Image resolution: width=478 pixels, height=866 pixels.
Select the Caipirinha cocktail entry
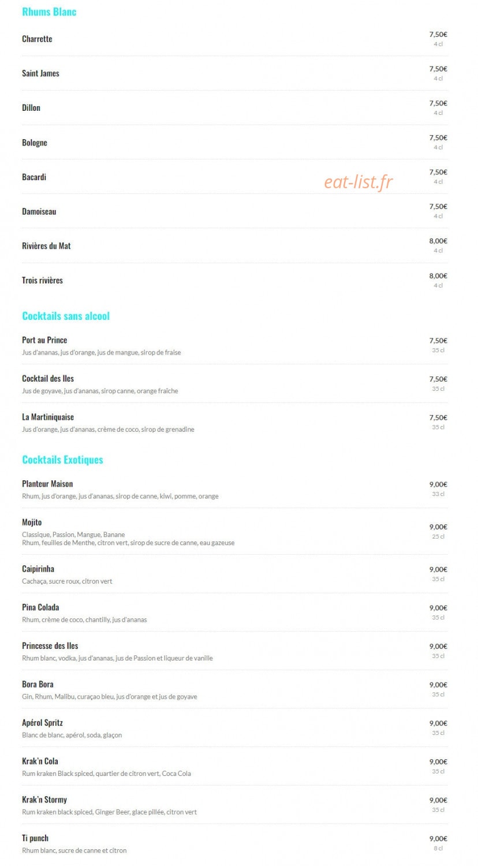(x=38, y=569)
